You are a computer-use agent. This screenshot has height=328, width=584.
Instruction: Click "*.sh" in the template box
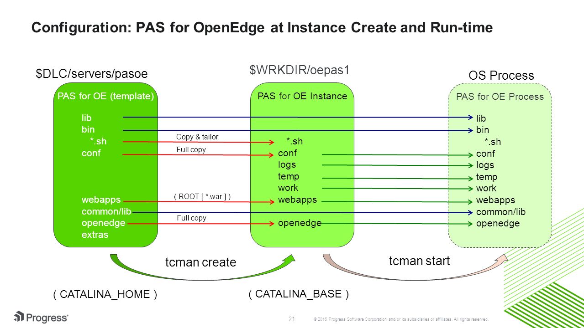coord(99,141)
